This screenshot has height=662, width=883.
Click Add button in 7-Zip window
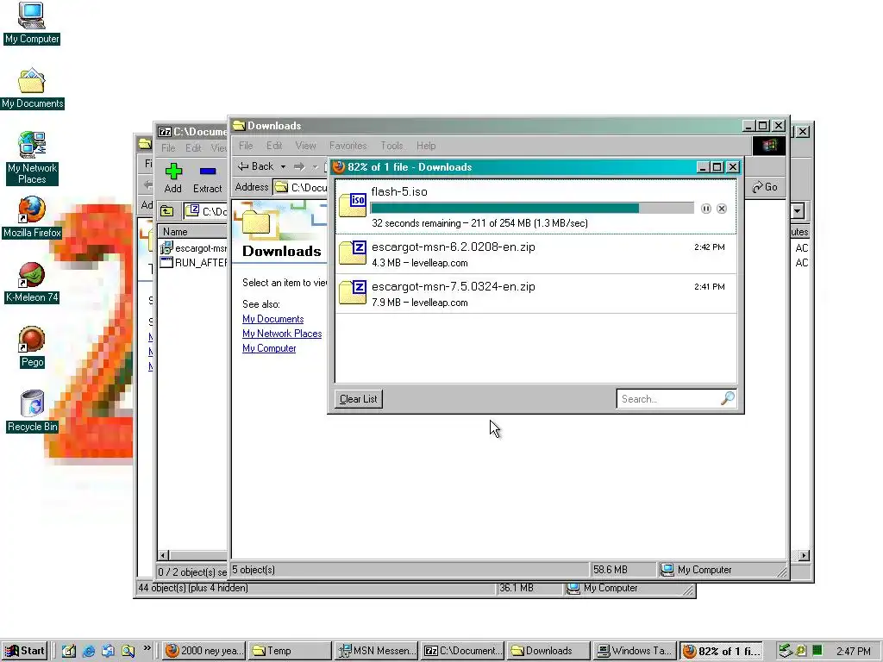point(172,178)
